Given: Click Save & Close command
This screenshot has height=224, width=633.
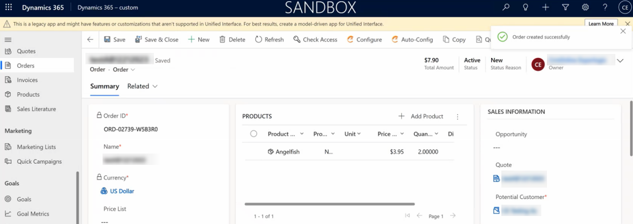Looking at the screenshot, I should pyautogui.click(x=157, y=39).
